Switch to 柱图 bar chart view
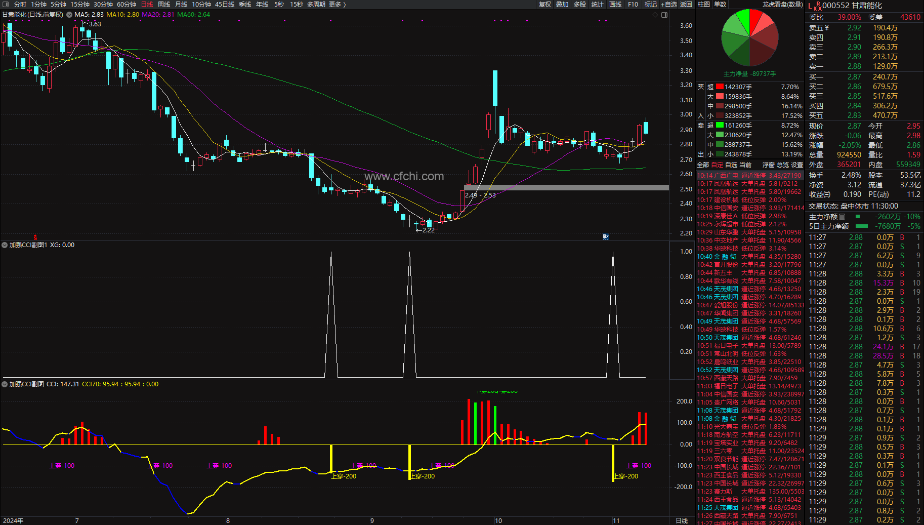Image resolution: width=924 pixels, height=525 pixels. [704, 4]
